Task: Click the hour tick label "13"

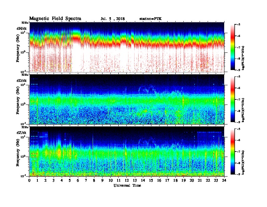Action: pos(135,180)
